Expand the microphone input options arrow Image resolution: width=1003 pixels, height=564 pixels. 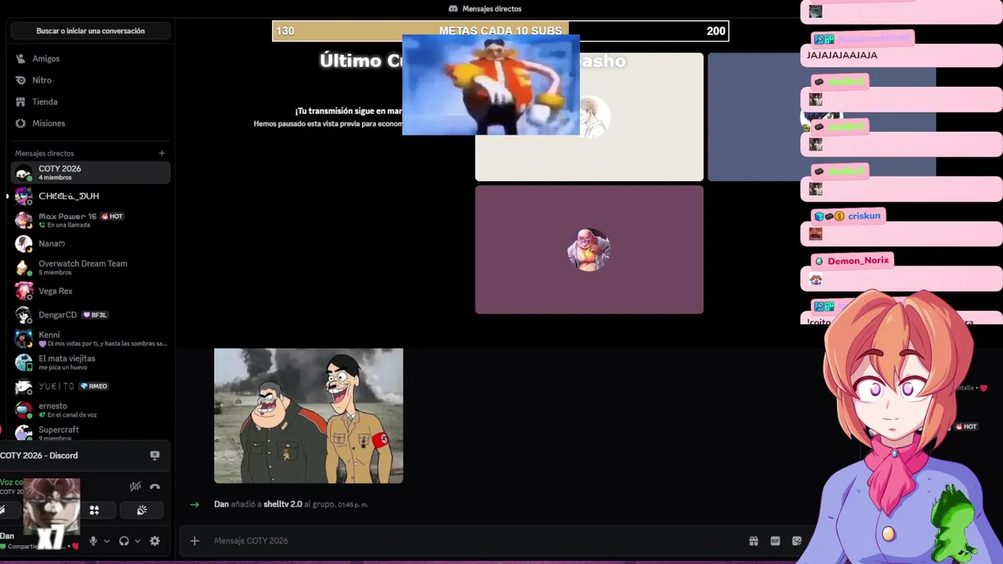coord(107,540)
